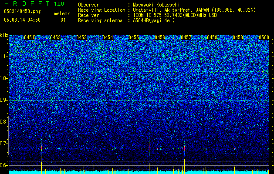Click the 0.7 frequency axis label

click(x=4, y=144)
